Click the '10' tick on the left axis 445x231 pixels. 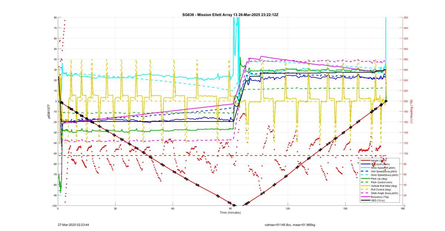click(x=55, y=91)
